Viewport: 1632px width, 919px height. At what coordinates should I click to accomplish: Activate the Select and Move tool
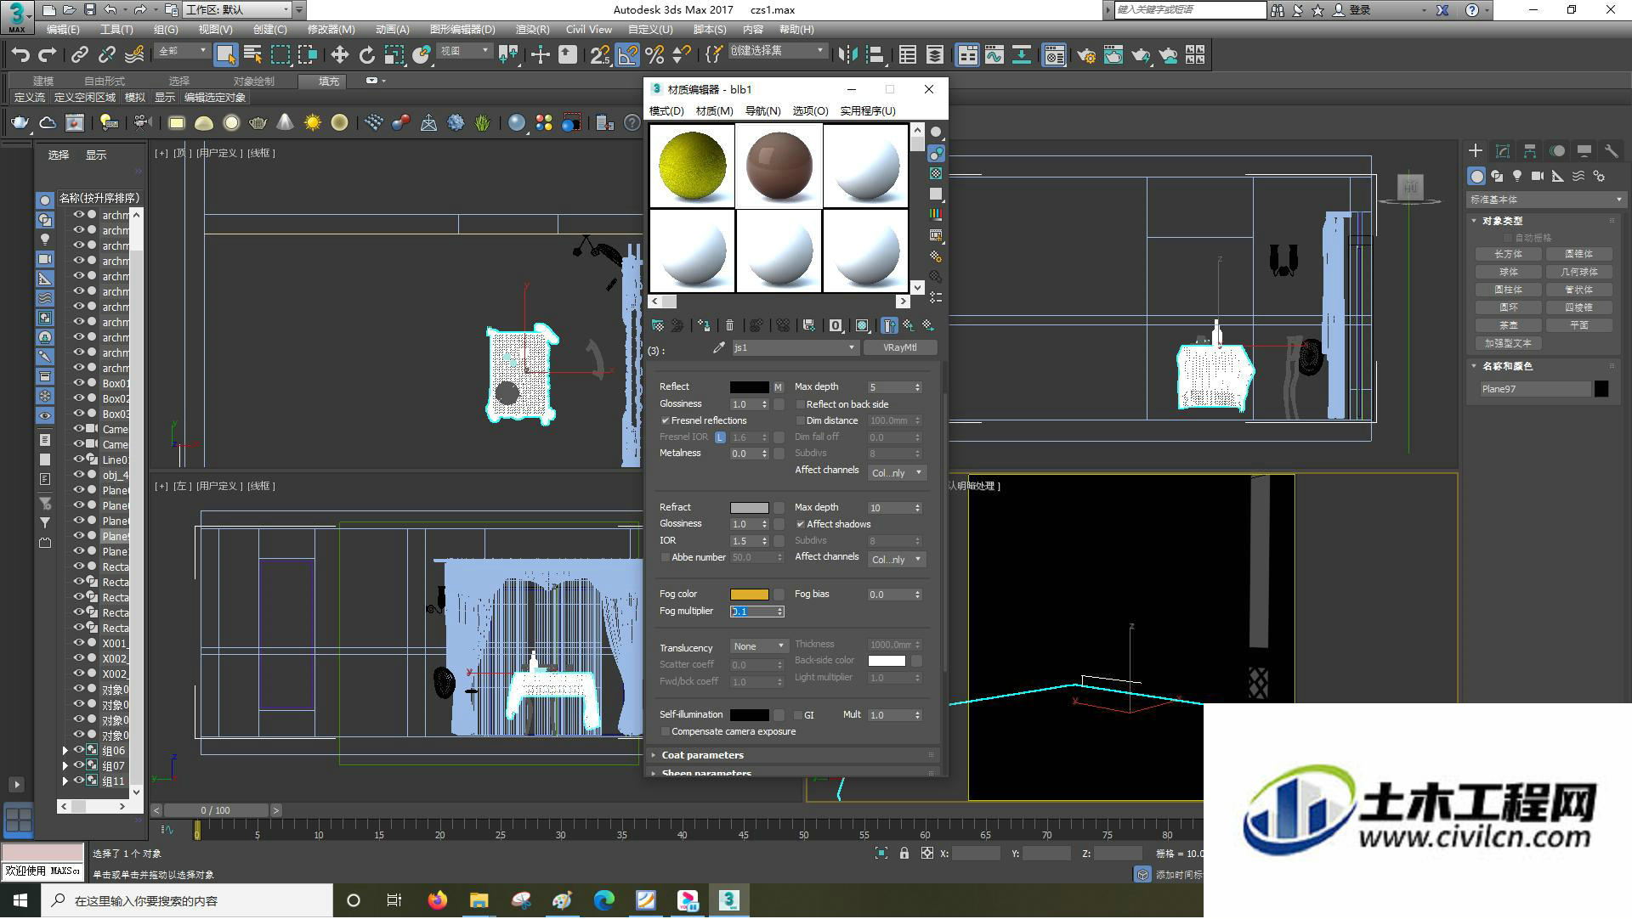pyautogui.click(x=340, y=55)
